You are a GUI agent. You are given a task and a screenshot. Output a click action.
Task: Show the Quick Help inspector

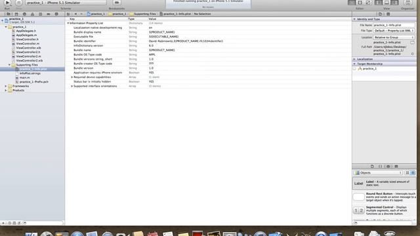coord(388,14)
